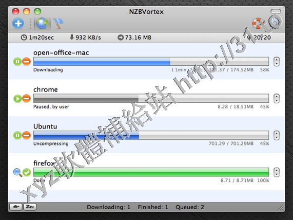Remove open-office-mac with orange minus icon

tap(27, 61)
